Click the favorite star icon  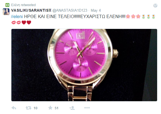point(50,108)
